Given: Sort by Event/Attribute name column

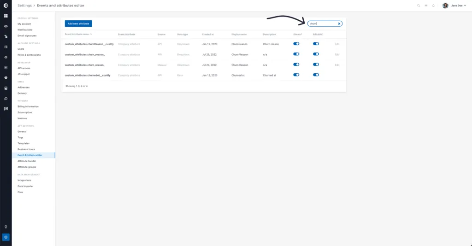Looking at the screenshot, I should pyautogui.click(x=78, y=34).
